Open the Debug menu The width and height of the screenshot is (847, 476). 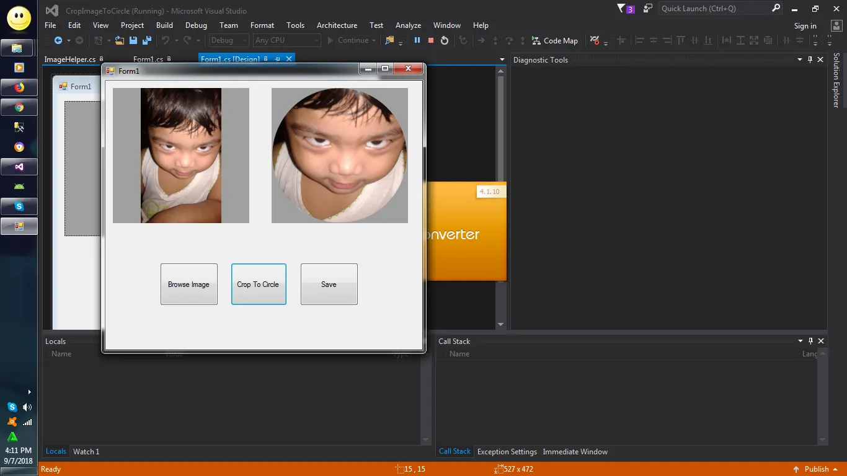click(196, 25)
